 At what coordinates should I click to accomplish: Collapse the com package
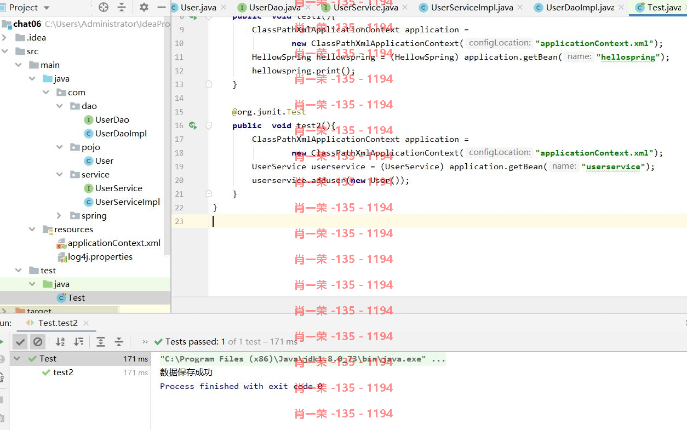46,93
